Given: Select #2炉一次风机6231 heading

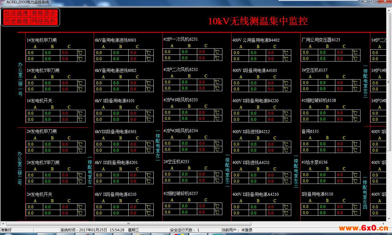Looking at the screenshot, I should pyautogui.click(x=180, y=39).
